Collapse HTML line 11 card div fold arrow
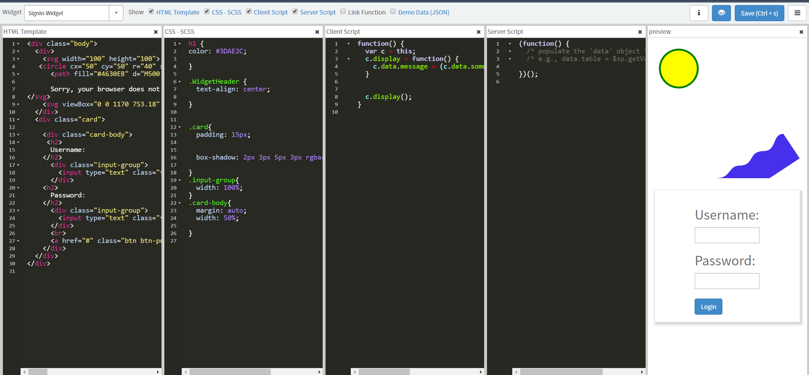The width and height of the screenshot is (809, 375). 18,120
